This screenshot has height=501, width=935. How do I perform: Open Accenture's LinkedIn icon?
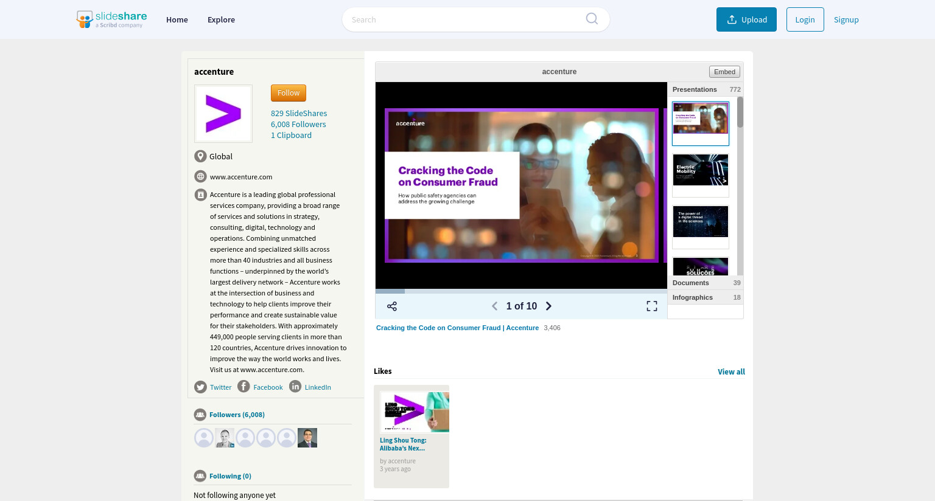[x=295, y=386]
